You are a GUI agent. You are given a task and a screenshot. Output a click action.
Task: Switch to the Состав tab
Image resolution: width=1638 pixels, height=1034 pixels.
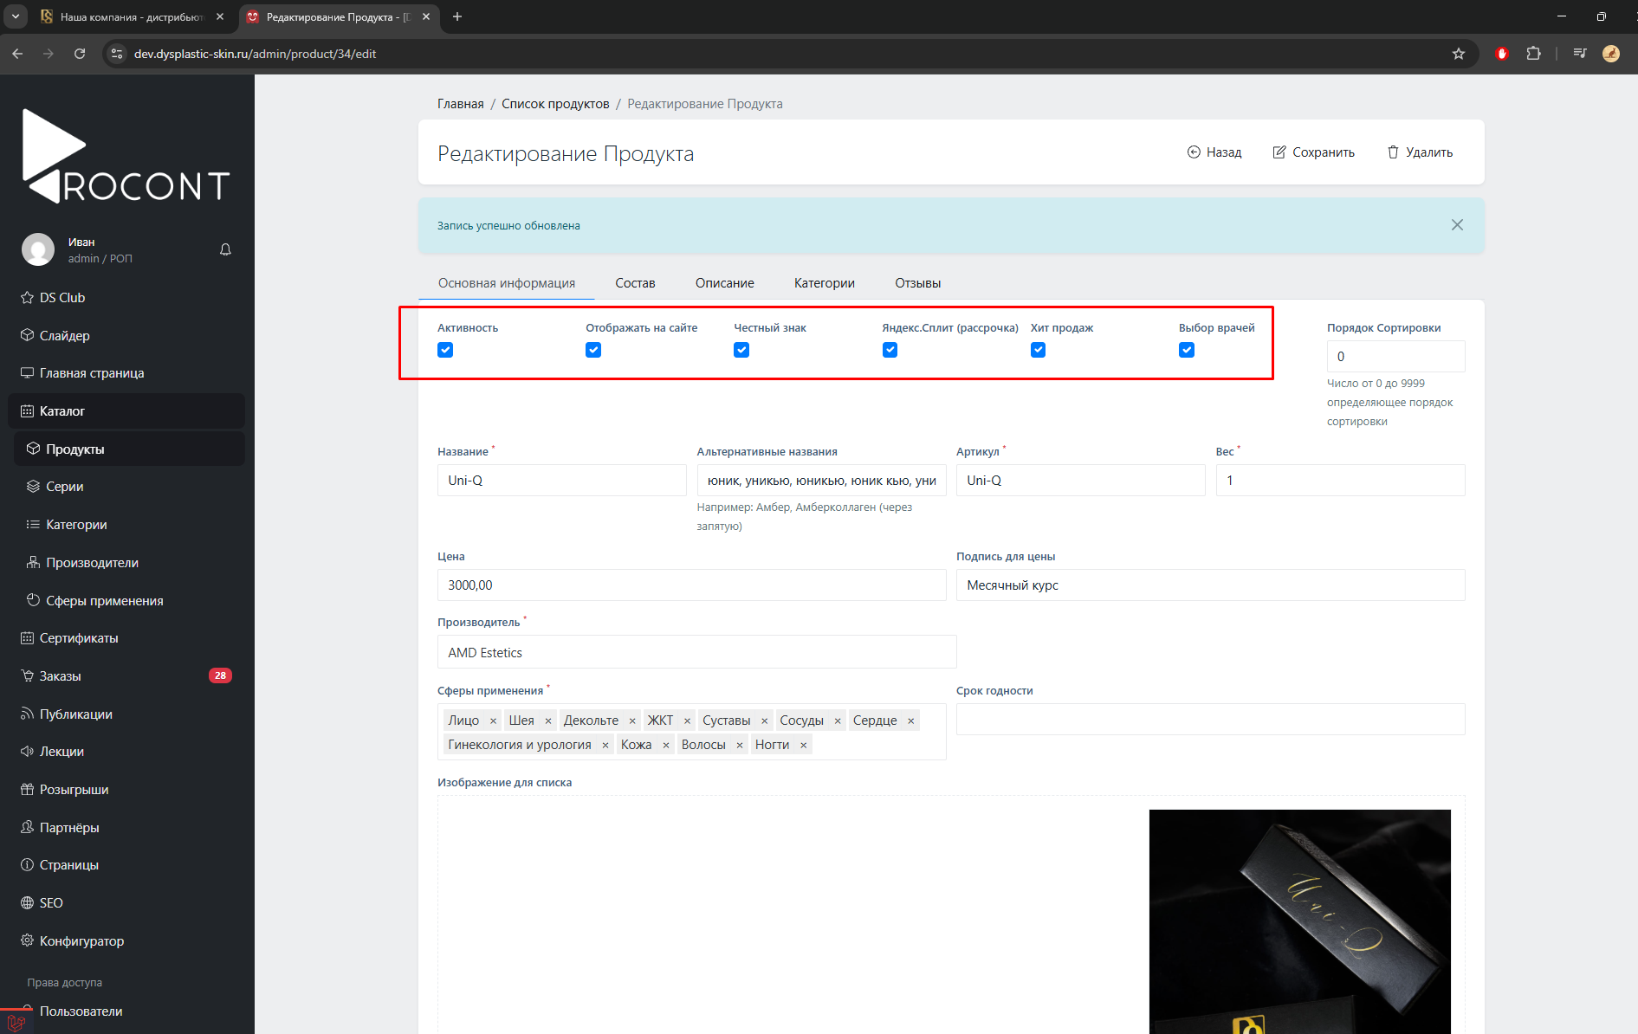click(635, 283)
